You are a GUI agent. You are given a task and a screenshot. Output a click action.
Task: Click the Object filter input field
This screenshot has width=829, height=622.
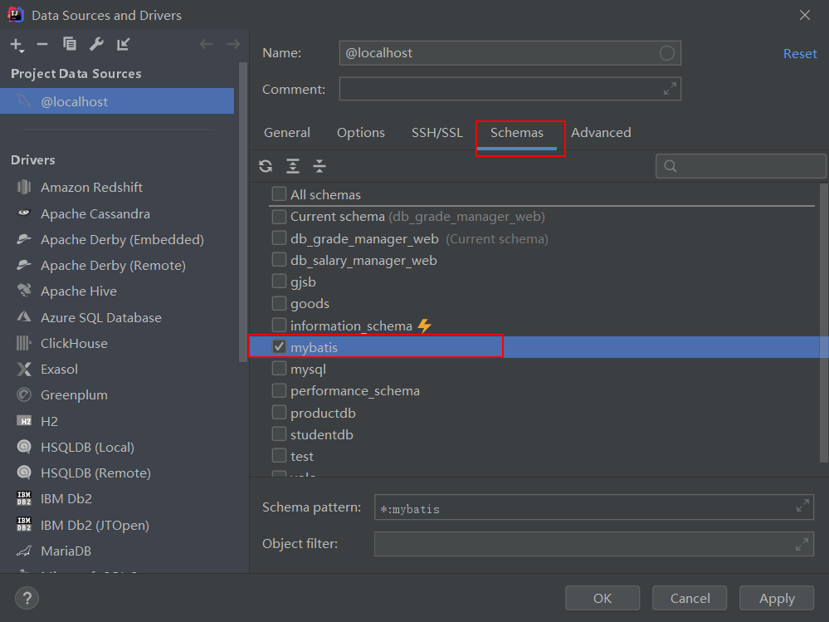tap(594, 544)
